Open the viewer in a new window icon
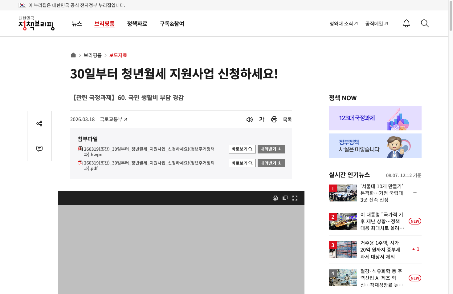Viewport: 453px width, 294px height. pyautogui.click(x=285, y=198)
